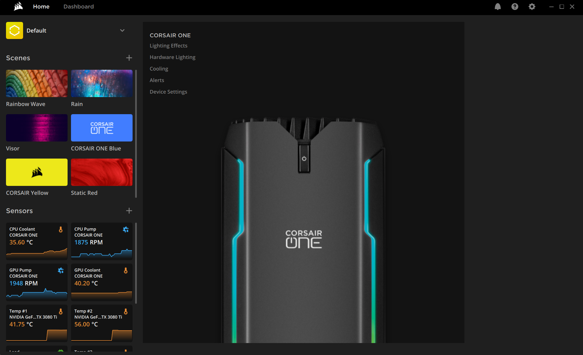Apply the CORSAIR ONE Blue scene
Image resolution: width=583 pixels, height=355 pixels.
click(x=102, y=128)
